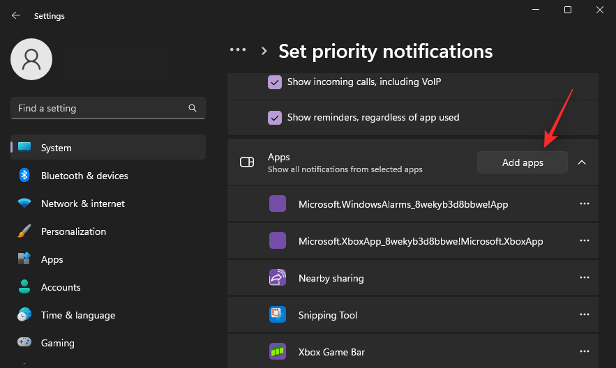The width and height of the screenshot is (616, 368).
Task: Expand the breadcrumb ellipsis menu
Action: [x=238, y=50]
